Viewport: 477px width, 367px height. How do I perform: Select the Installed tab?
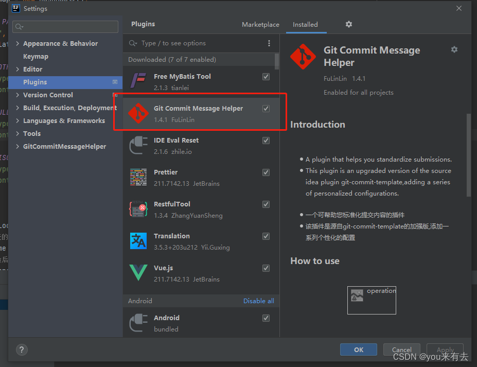pyautogui.click(x=305, y=24)
